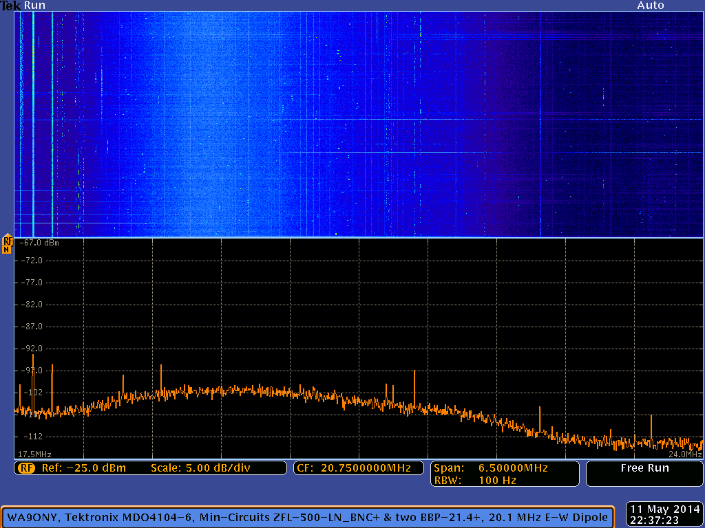Click the -77.0 scale label
Image resolution: width=705 pixels, height=528 pixels.
pos(32,283)
